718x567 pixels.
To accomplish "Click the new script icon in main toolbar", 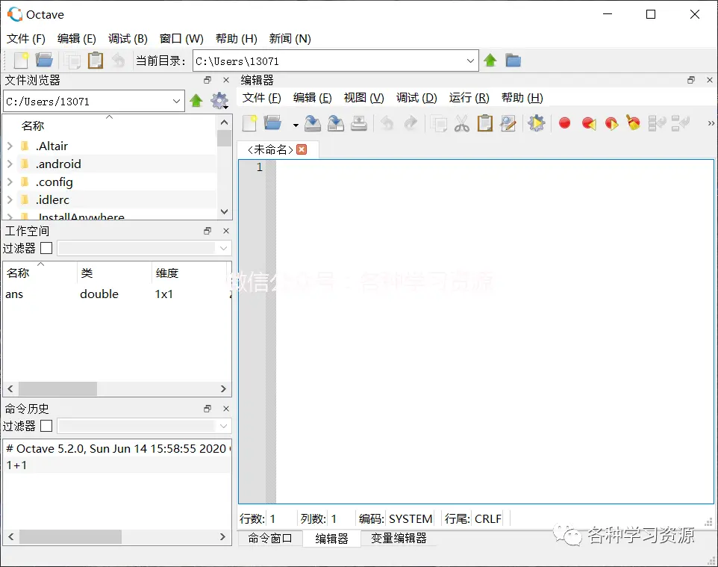I will [x=21, y=61].
